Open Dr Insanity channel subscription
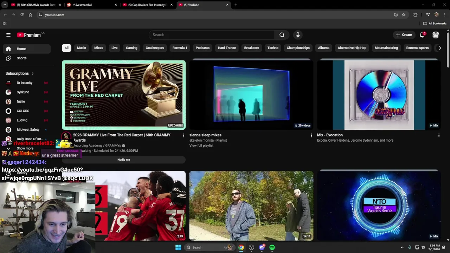 point(27,83)
